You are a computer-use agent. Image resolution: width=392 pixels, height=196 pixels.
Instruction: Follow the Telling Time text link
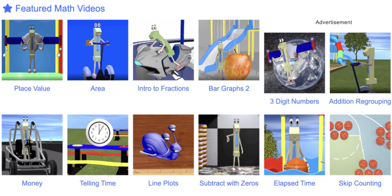98,183
